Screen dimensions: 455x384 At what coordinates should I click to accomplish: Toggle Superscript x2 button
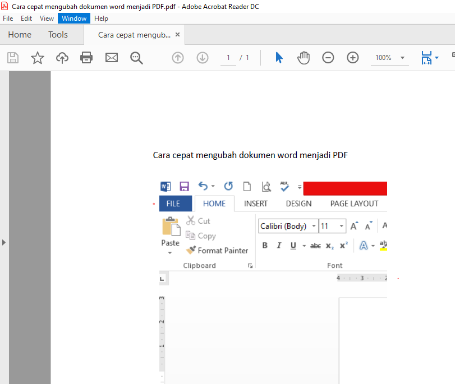[344, 246]
